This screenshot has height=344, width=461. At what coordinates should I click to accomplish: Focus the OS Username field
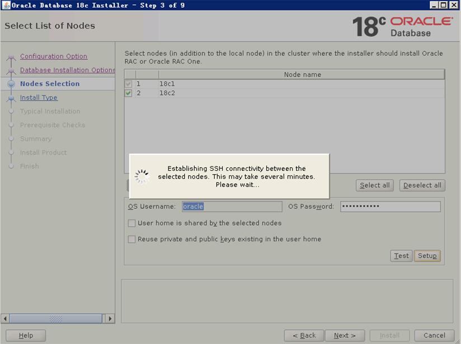tap(232, 206)
